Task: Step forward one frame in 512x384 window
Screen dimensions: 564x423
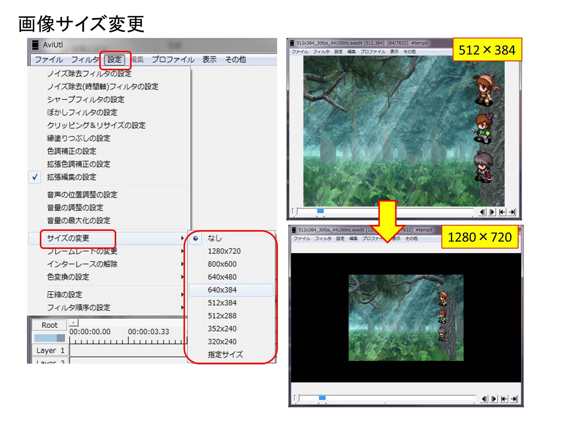Action: pyautogui.click(x=492, y=212)
